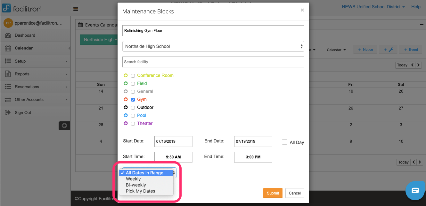Open the chat bubble in the corner

tap(415, 191)
